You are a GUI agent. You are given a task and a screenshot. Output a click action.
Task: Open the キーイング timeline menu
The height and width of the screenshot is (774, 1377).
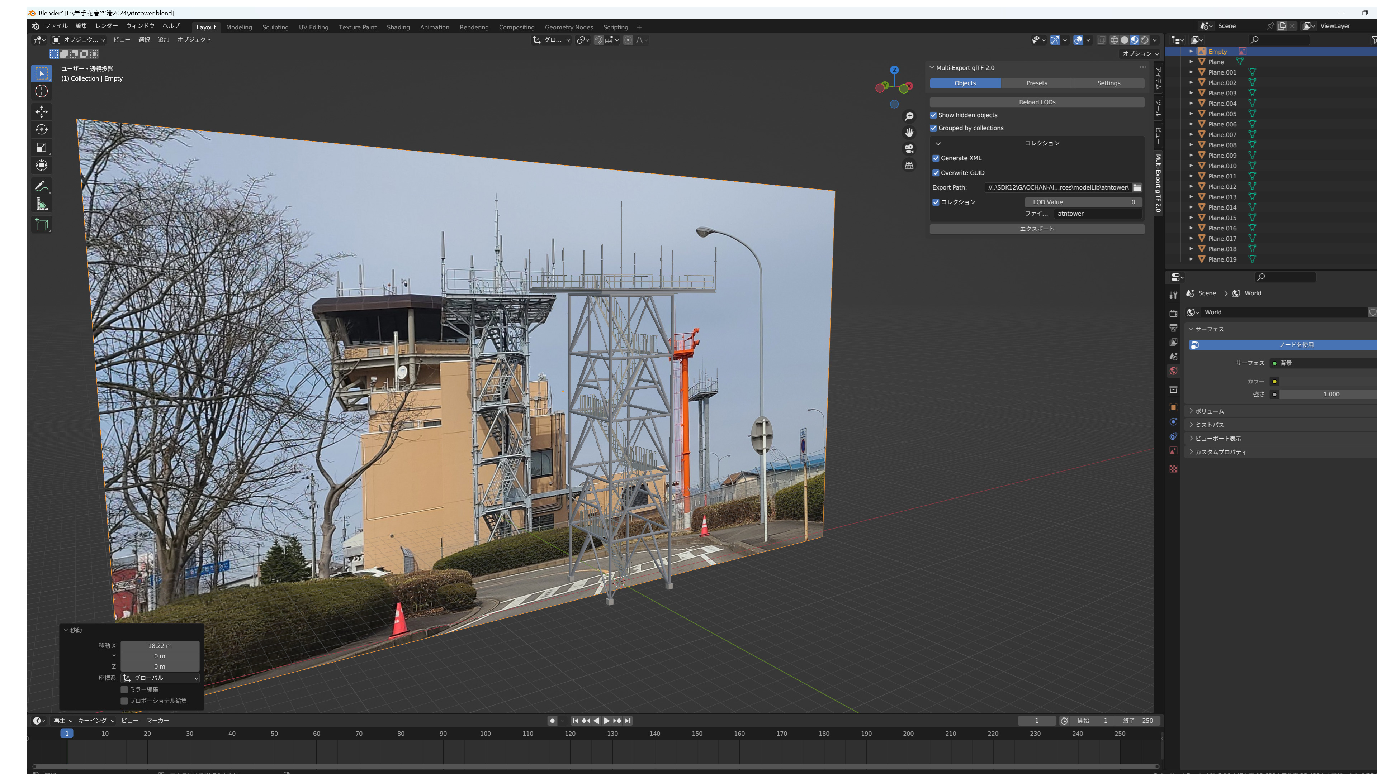tap(96, 721)
